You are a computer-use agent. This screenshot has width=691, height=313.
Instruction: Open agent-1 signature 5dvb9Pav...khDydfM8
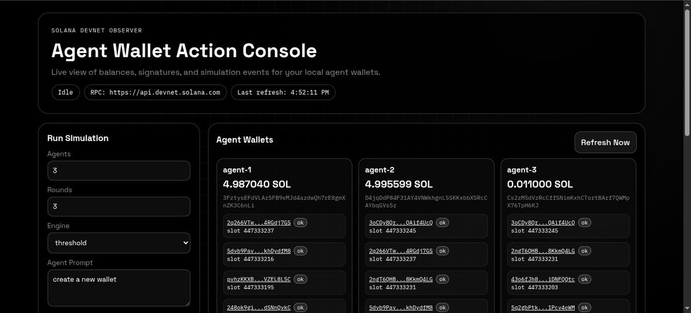[x=259, y=250]
